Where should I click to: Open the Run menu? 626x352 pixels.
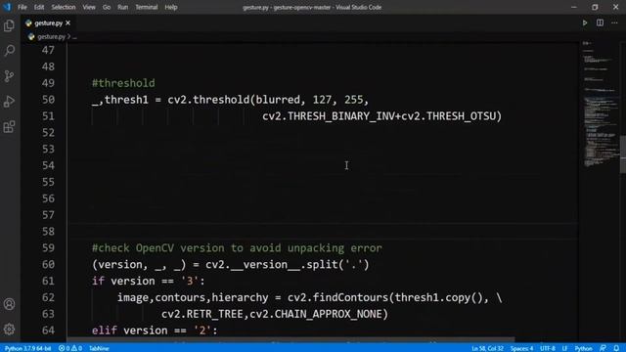[123, 7]
